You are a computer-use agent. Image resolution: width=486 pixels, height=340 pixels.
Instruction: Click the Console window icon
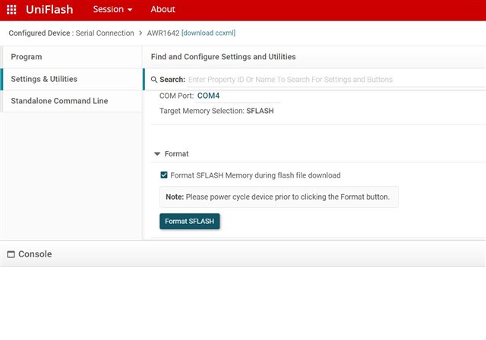[x=11, y=254]
